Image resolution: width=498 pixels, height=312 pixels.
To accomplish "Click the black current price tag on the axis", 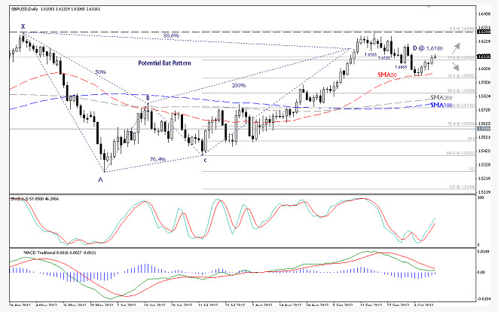I will point(484,57).
